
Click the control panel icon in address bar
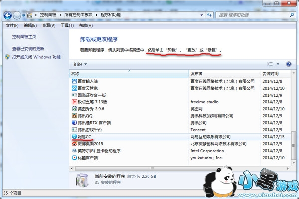click(x=30, y=15)
